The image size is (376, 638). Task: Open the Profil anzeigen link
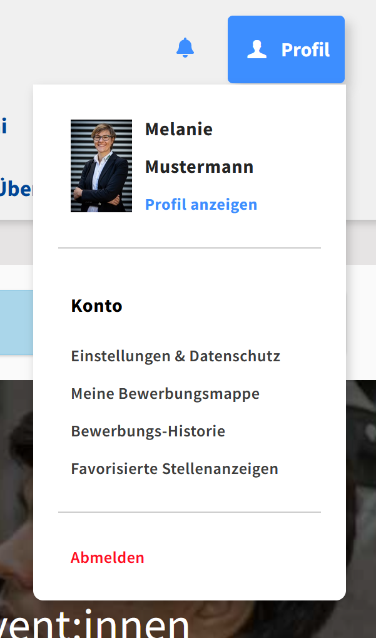pyautogui.click(x=201, y=204)
